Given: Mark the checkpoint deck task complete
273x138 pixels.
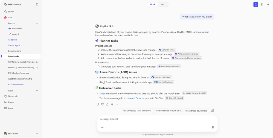Looking at the screenshot, I should pyautogui.click(x=99, y=58).
